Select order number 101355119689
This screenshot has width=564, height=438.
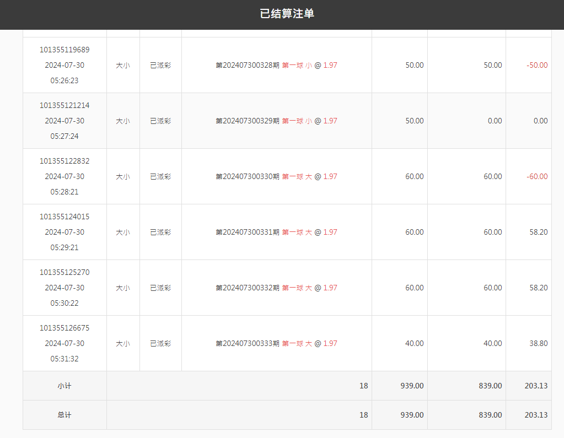(65, 50)
